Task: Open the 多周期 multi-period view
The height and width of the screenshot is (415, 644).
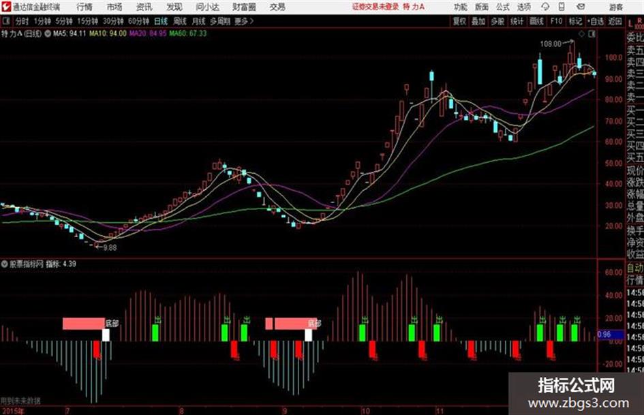Action: (x=220, y=21)
